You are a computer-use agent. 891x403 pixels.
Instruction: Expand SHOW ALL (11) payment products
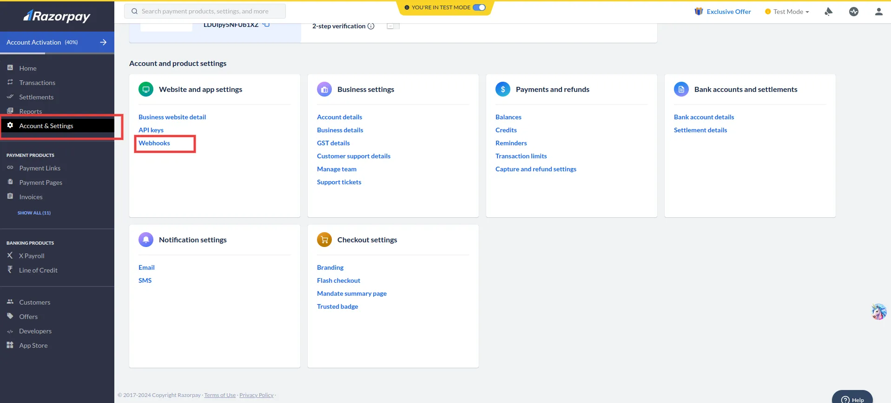[34, 213]
